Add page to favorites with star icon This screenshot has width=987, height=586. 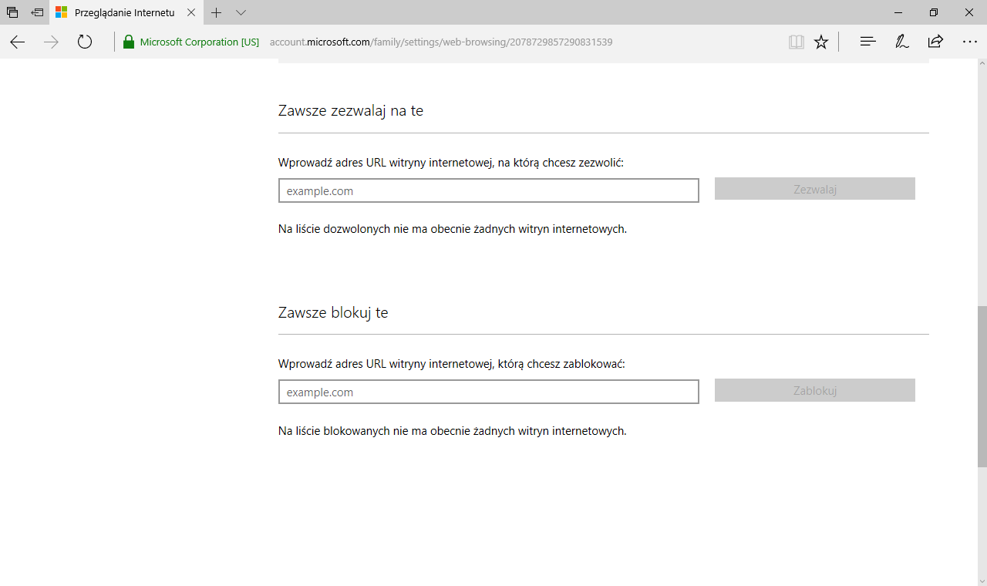pyautogui.click(x=821, y=42)
